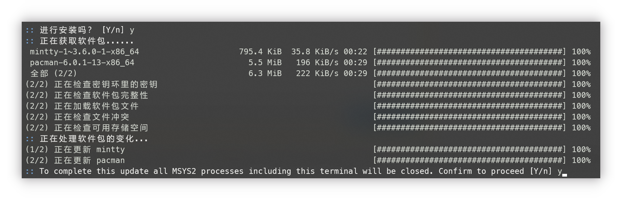This screenshot has height=200, width=622.
Task: Click the 正在检查密钥环里的密钥 line
Action: 91,84
